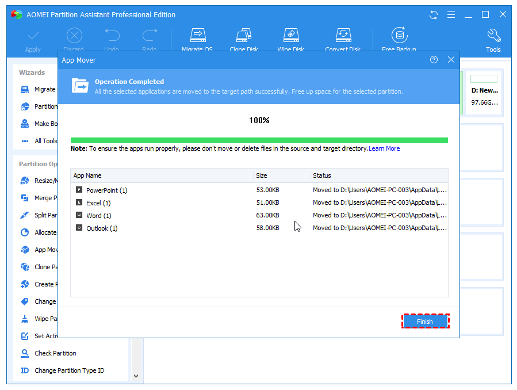Open the Migrate OS tool

tap(197, 40)
